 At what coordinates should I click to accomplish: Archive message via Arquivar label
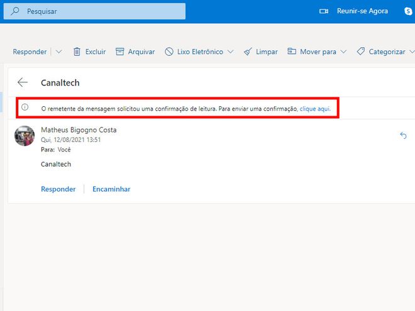pos(141,52)
